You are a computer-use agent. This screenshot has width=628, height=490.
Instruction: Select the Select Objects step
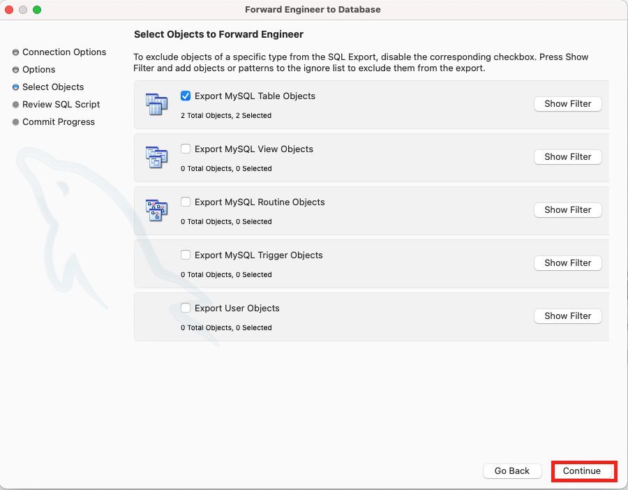(48, 87)
